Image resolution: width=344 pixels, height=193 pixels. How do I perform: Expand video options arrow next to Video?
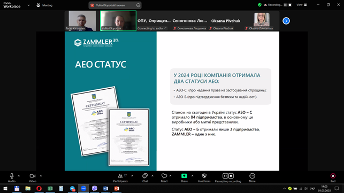click(x=41, y=176)
